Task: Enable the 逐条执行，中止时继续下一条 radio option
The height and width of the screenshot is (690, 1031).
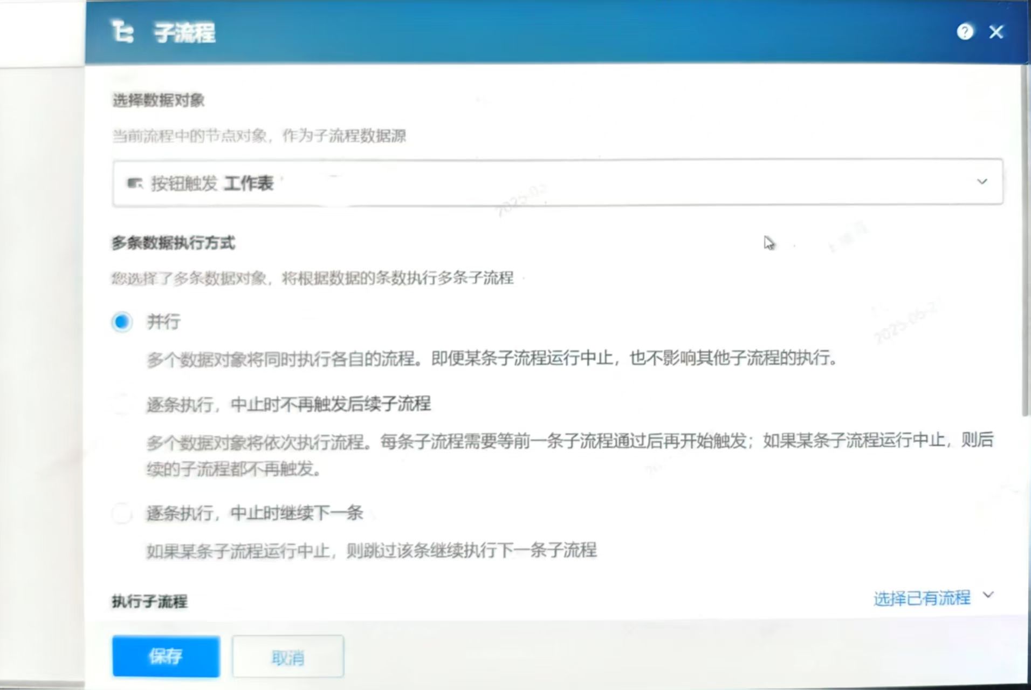Action: (x=122, y=513)
